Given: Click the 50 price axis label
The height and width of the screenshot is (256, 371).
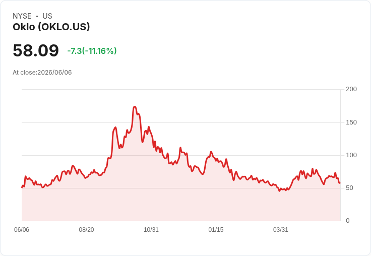Looking at the screenshot, I should point(349,188).
